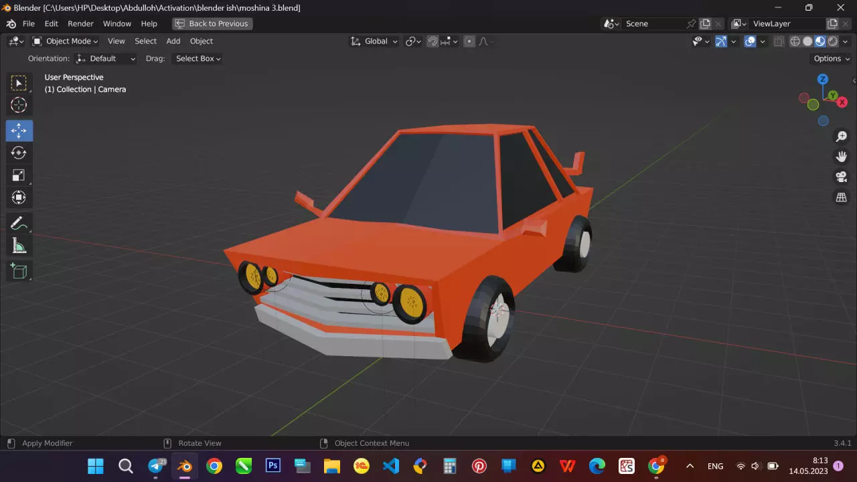Open the Object Mode dropdown

(66, 41)
